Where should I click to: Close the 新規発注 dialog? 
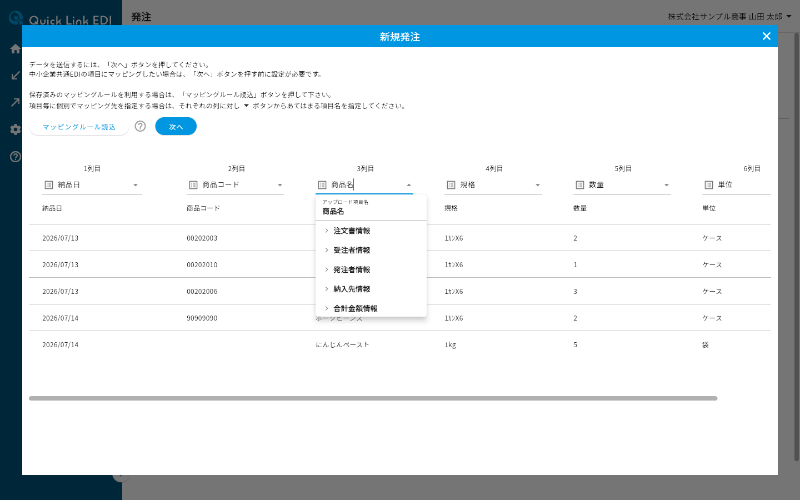(x=767, y=36)
